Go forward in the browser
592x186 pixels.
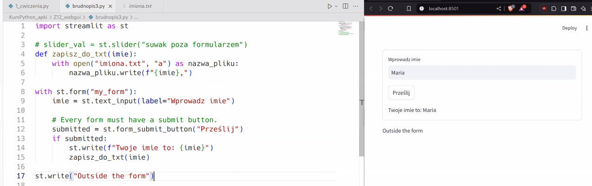pyautogui.click(x=380, y=8)
